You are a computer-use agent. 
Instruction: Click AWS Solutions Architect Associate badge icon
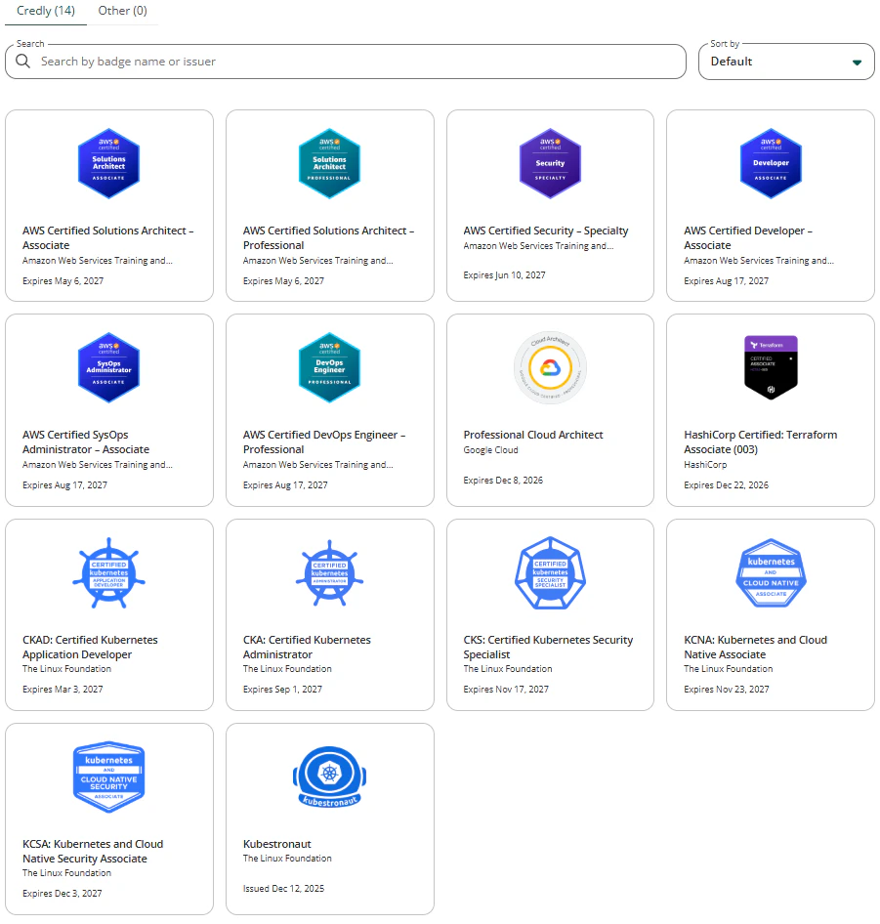tap(109, 163)
